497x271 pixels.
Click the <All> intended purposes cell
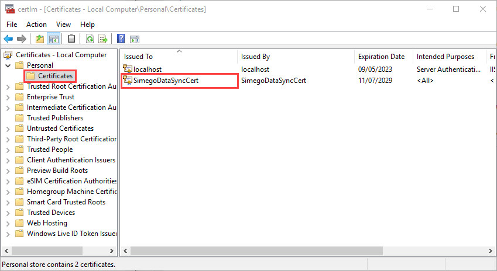click(x=425, y=81)
